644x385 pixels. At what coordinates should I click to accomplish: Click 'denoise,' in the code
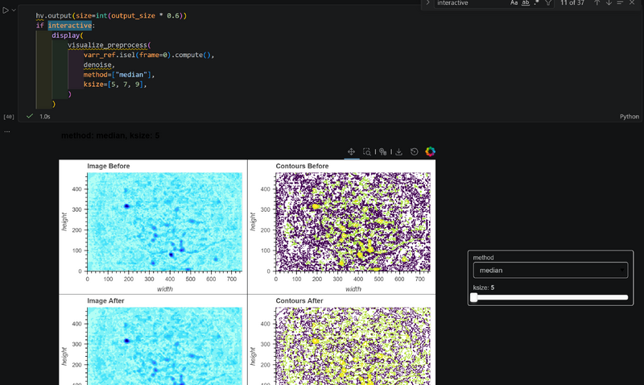(x=99, y=65)
